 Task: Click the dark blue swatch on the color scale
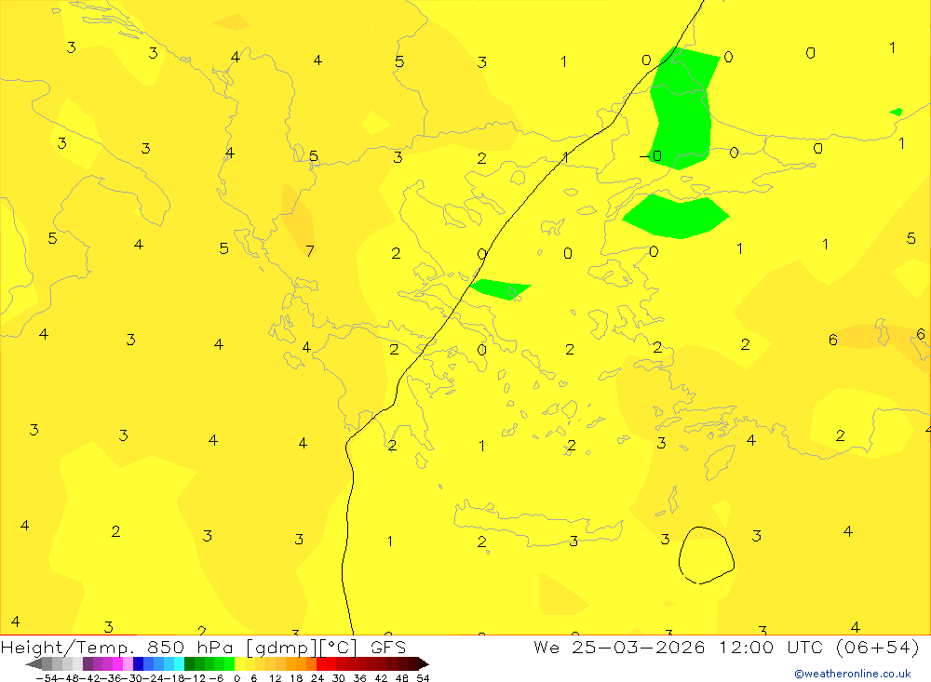pos(138,664)
